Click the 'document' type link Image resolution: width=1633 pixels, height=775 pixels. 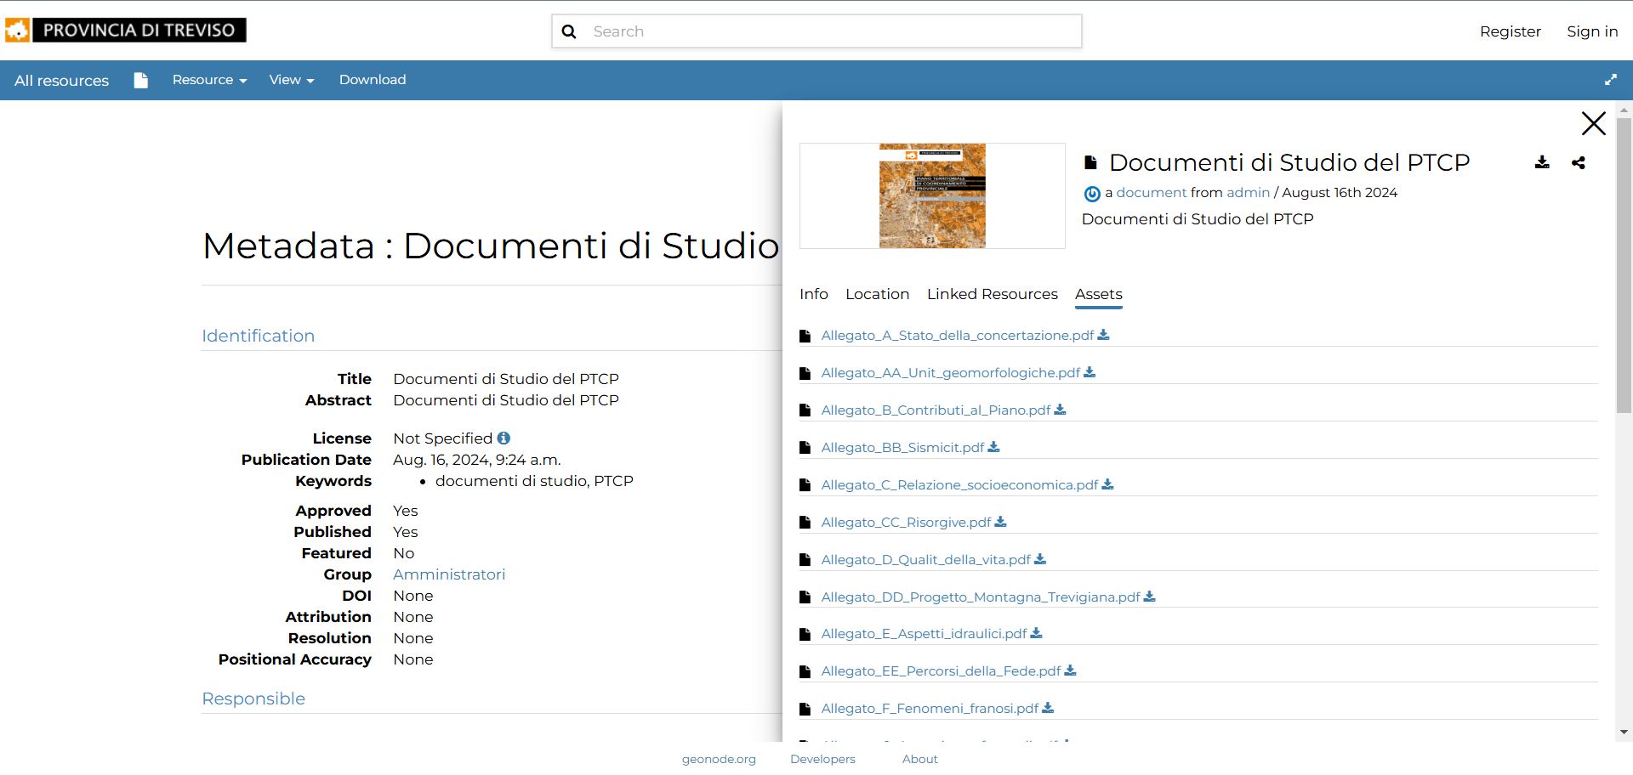point(1151,193)
